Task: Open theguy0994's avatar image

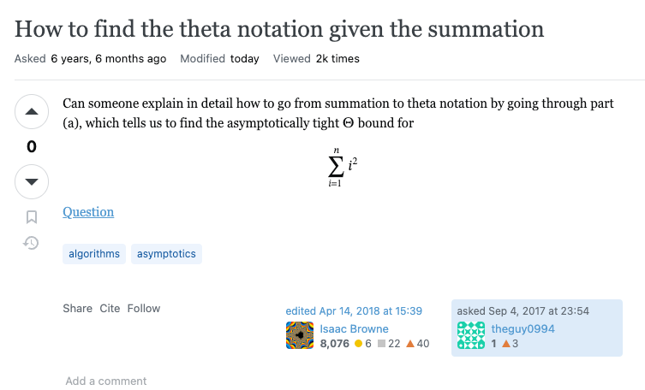Action: [471, 335]
